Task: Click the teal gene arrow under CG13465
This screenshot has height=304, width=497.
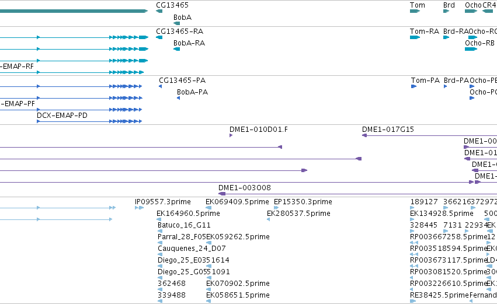Action: tap(159, 11)
